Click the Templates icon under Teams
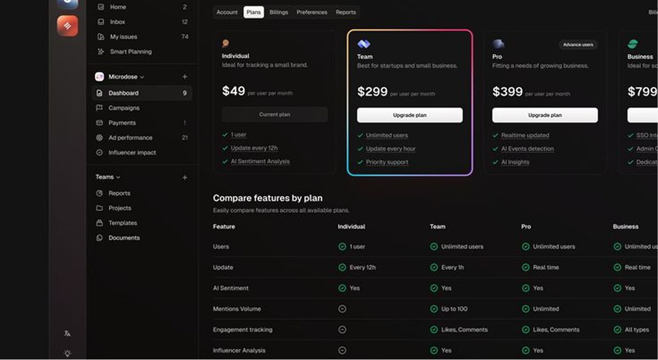The image size is (658, 360). [99, 222]
